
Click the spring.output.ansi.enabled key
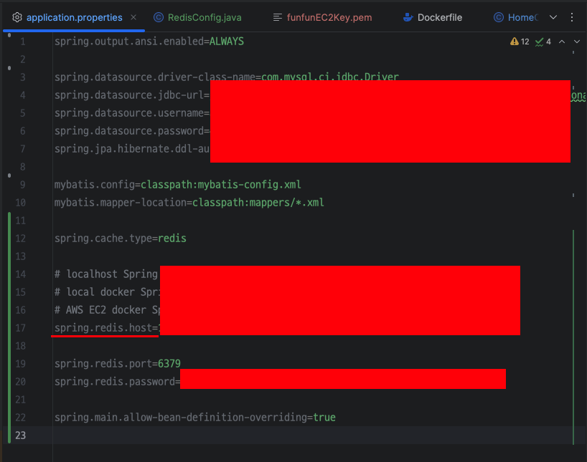coord(129,42)
